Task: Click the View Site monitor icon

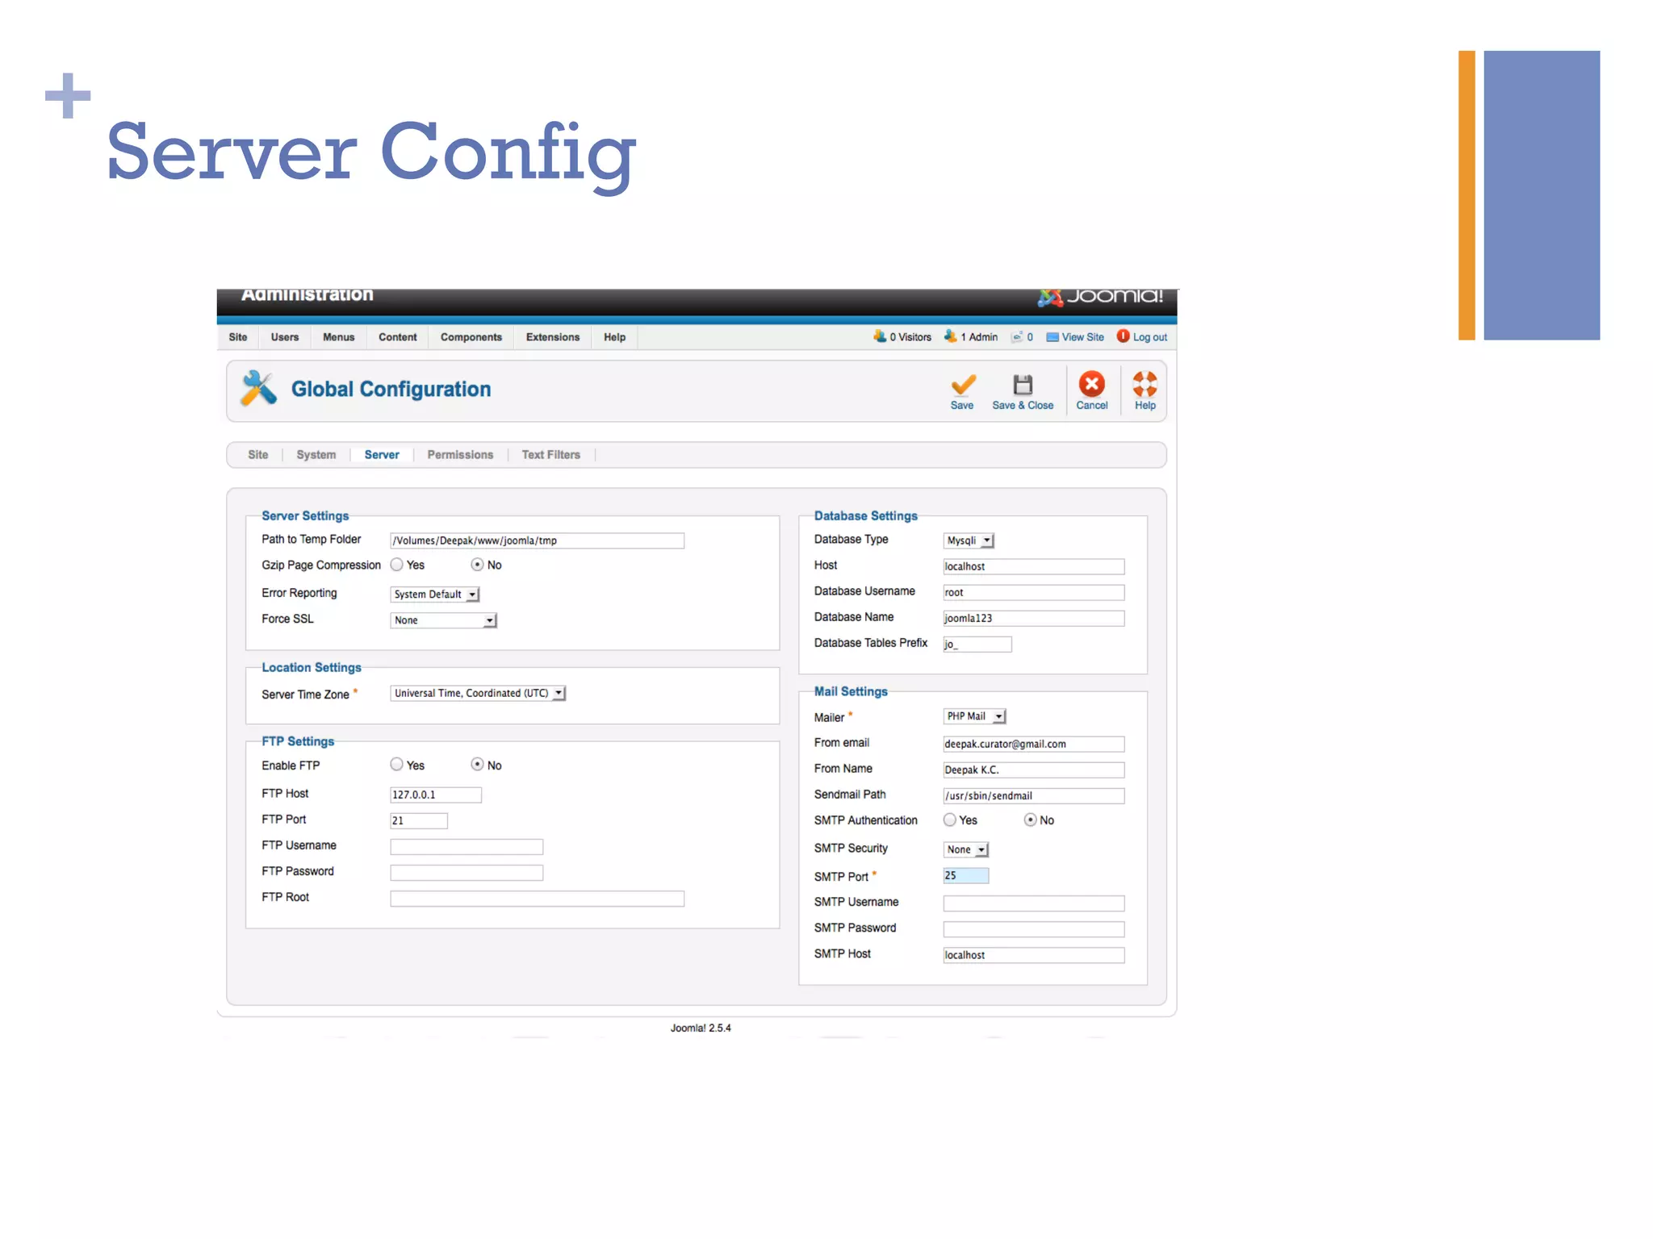Action: 1052,337
